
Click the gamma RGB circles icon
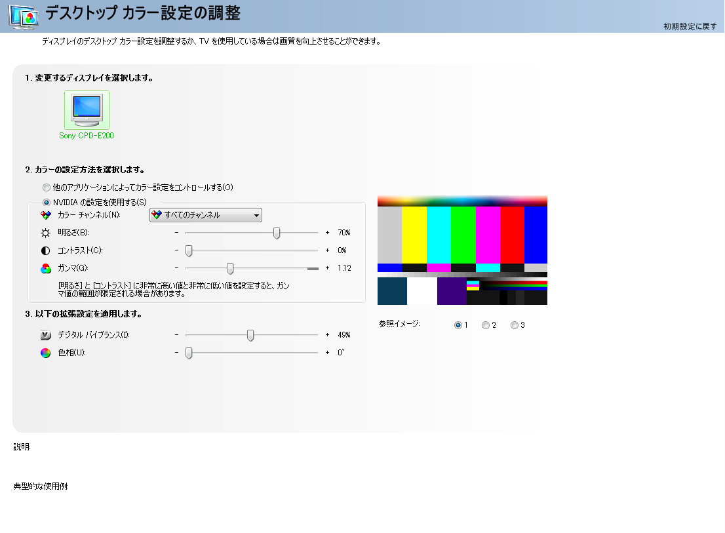(45, 268)
